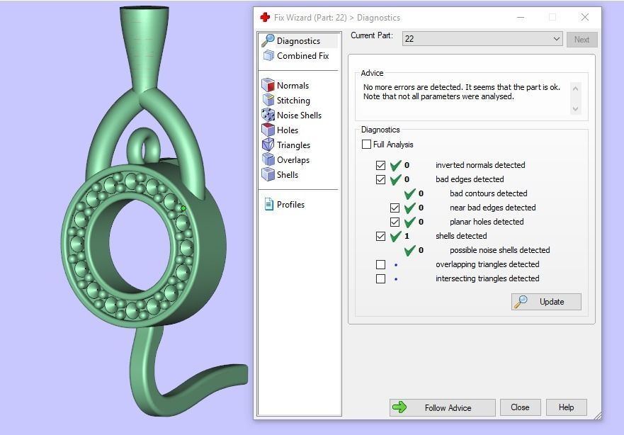Click the Noise Shells icon
The height and width of the screenshot is (435, 624).
coord(268,115)
